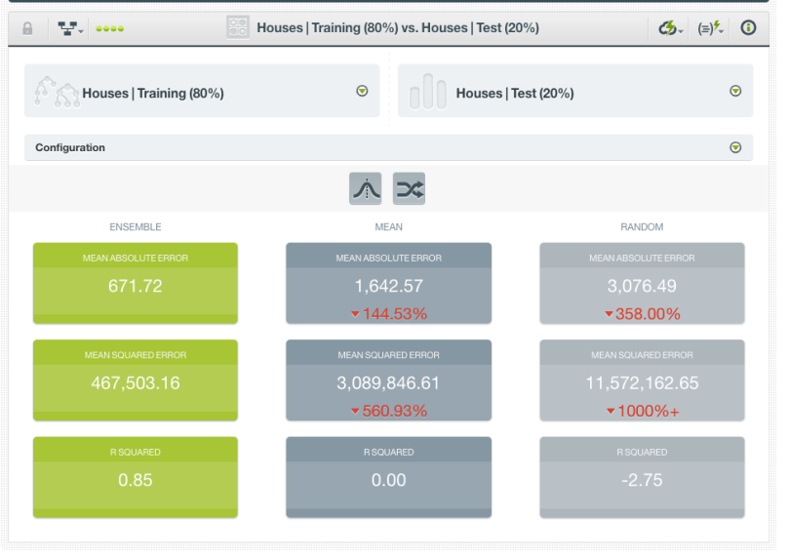Screen dimensions: 789x558
Task: Click the dataset bars icon for Test
Action: 427,92
